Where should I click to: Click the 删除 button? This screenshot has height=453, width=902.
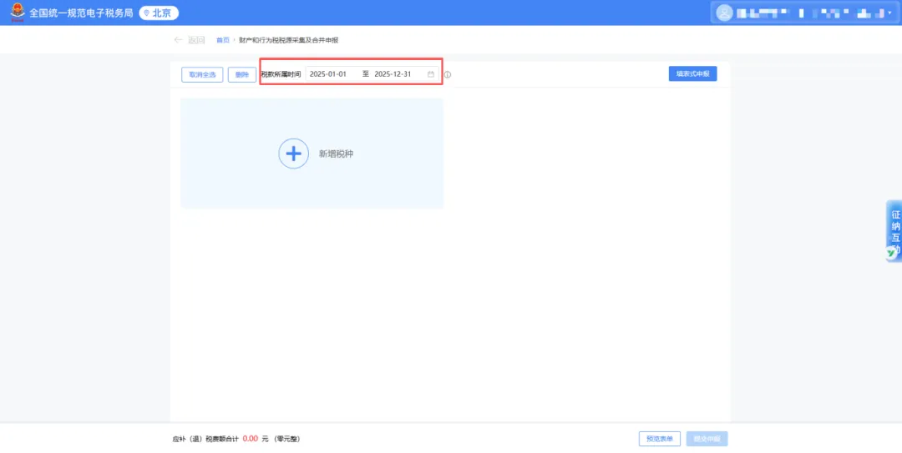click(x=242, y=75)
